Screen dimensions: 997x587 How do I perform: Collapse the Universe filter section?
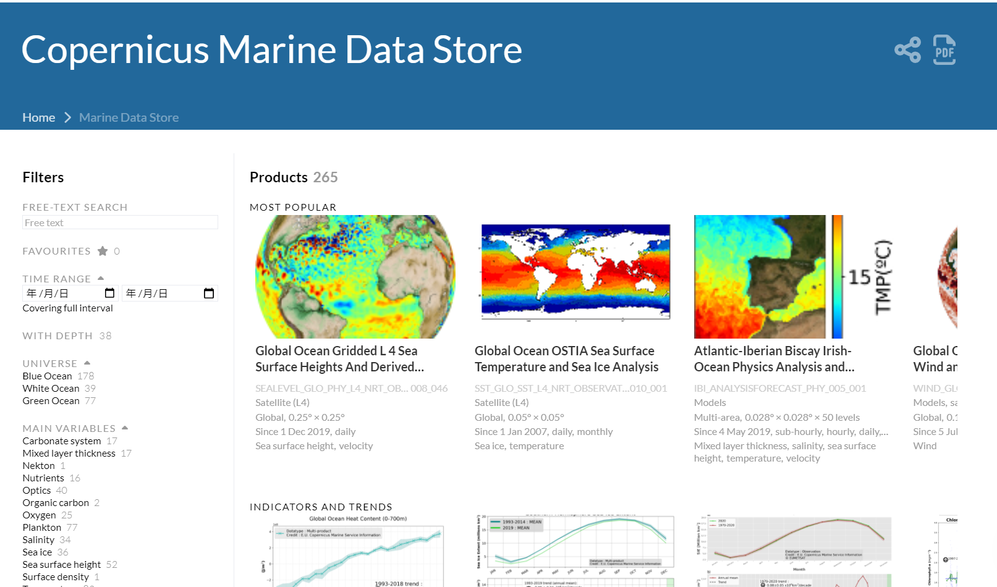[x=87, y=363]
